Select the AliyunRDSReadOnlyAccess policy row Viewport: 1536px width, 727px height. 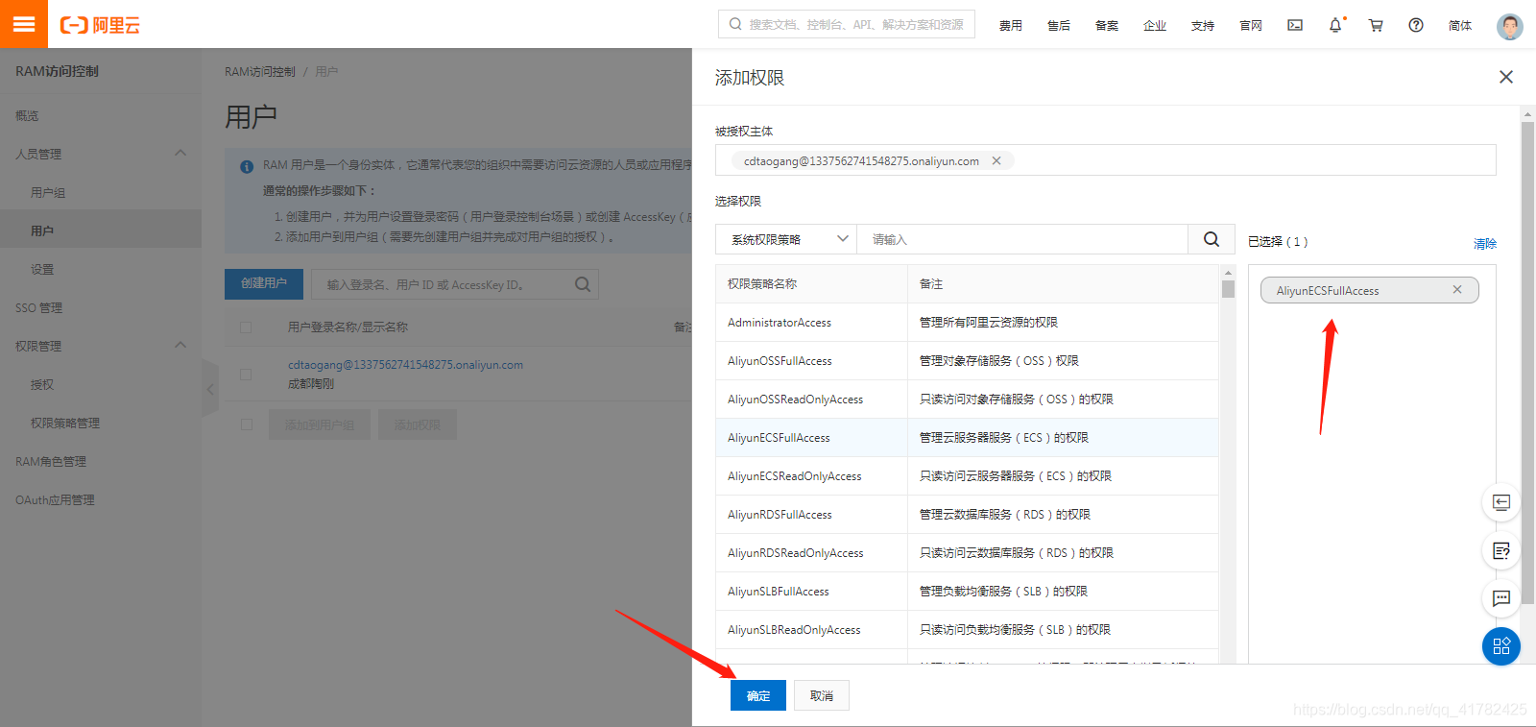click(967, 553)
